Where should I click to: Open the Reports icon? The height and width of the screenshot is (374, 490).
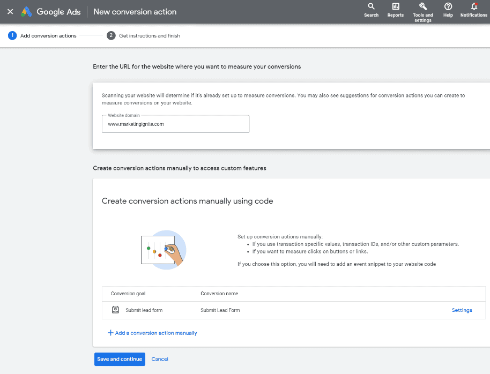395,6
